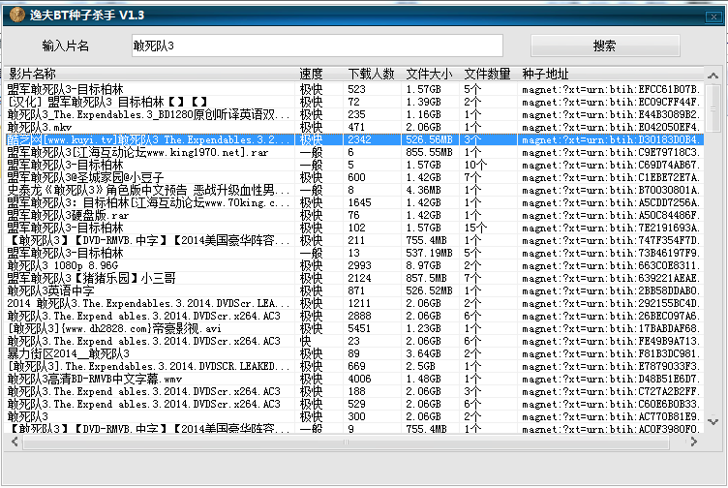The width and height of the screenshot is (728, 488).
Task: Select row 盟军敢死队3@圣城家园@小豆子
Action: click(x=353, y=177)
